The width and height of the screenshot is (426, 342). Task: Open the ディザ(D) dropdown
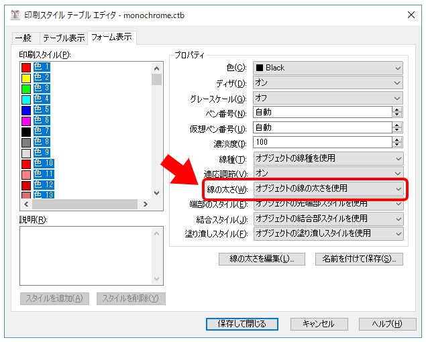point(328,82)
